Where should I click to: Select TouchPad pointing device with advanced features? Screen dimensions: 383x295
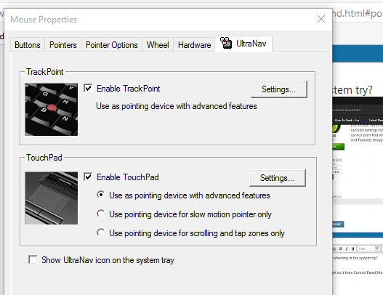coord(100,195)
